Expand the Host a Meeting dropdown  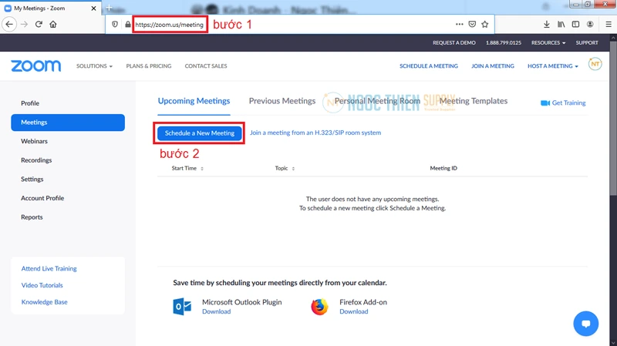552,66
